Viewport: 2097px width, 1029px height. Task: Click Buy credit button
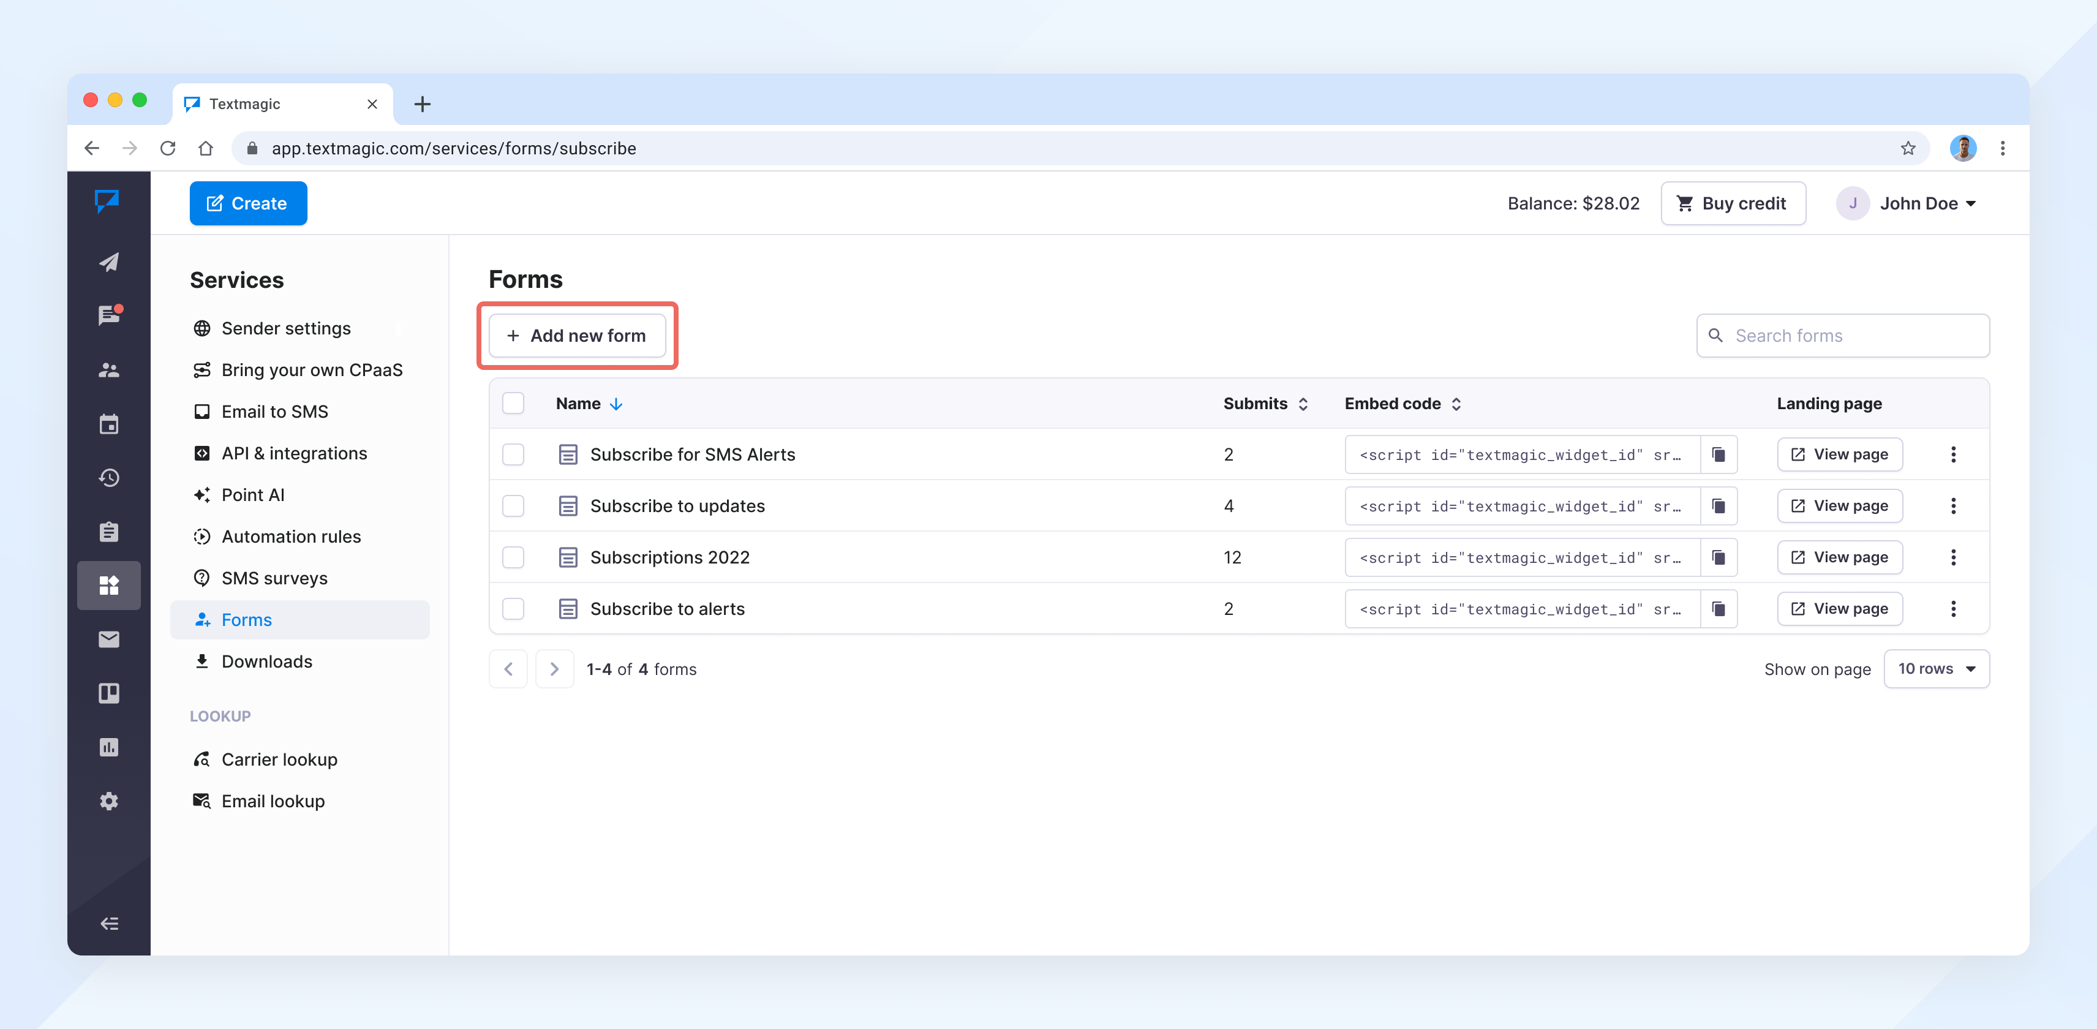click(1733, 203)
